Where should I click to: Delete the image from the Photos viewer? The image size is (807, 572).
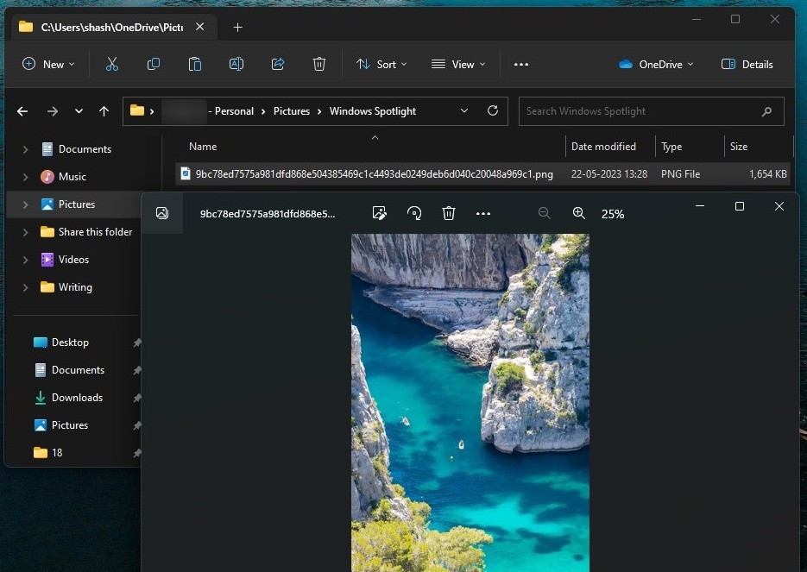tap(449, 213)
